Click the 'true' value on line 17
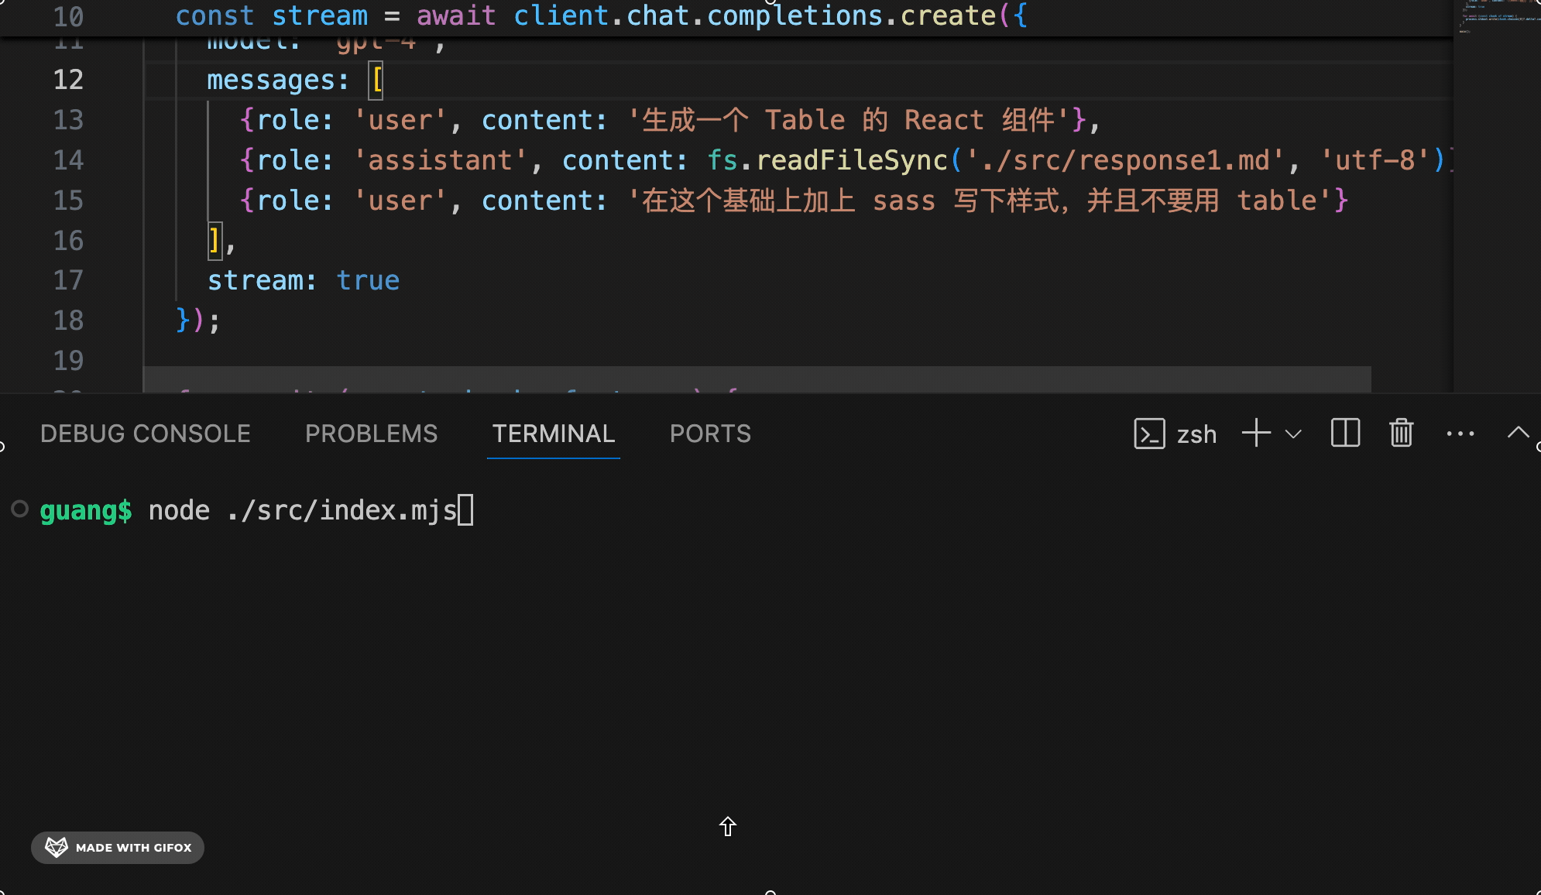This screenshot has height=895, width=1541. tap(368, 280)
